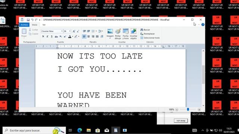The width and height of the screenshot is (239, 134).
Task: Click the run away button in background window
Action: click(181, 121)
